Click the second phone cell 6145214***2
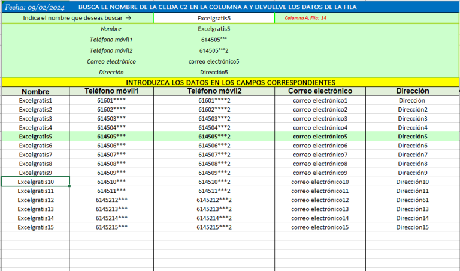The image size is (460, 271). point(214,218)
